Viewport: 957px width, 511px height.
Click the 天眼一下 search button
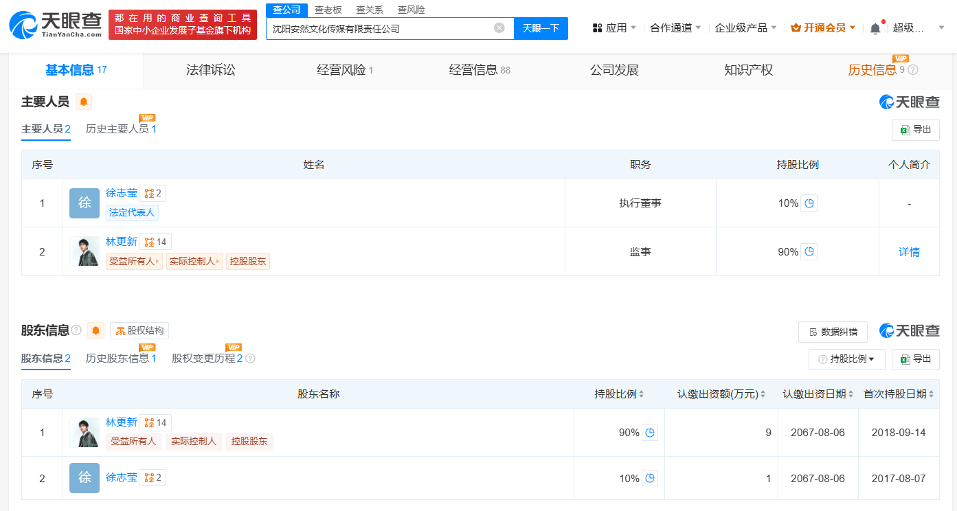coord(541,28)
